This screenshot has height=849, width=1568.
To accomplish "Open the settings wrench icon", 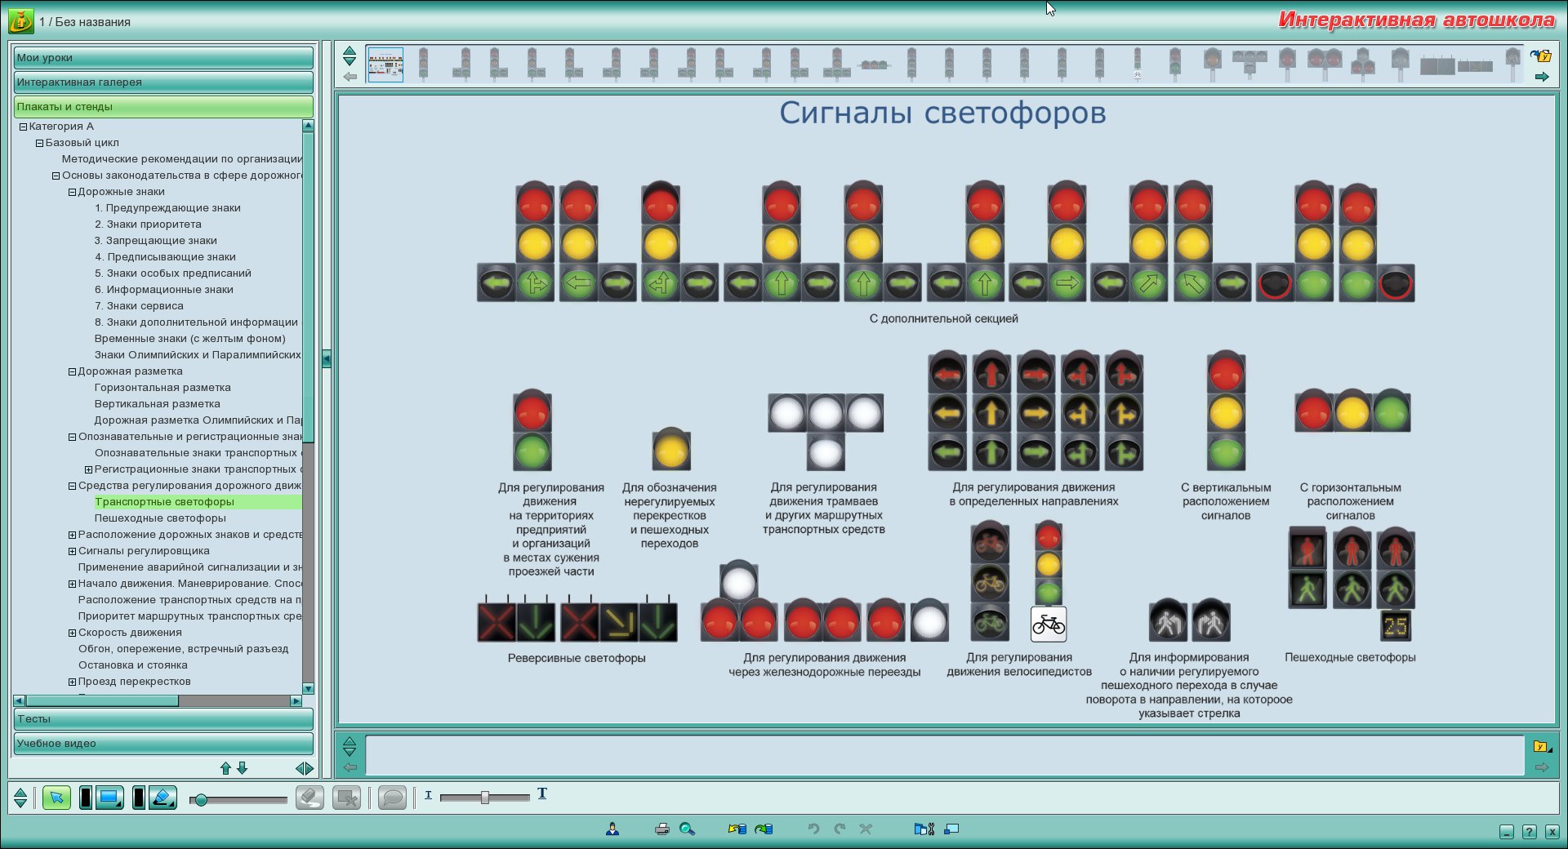I will 924,829.
